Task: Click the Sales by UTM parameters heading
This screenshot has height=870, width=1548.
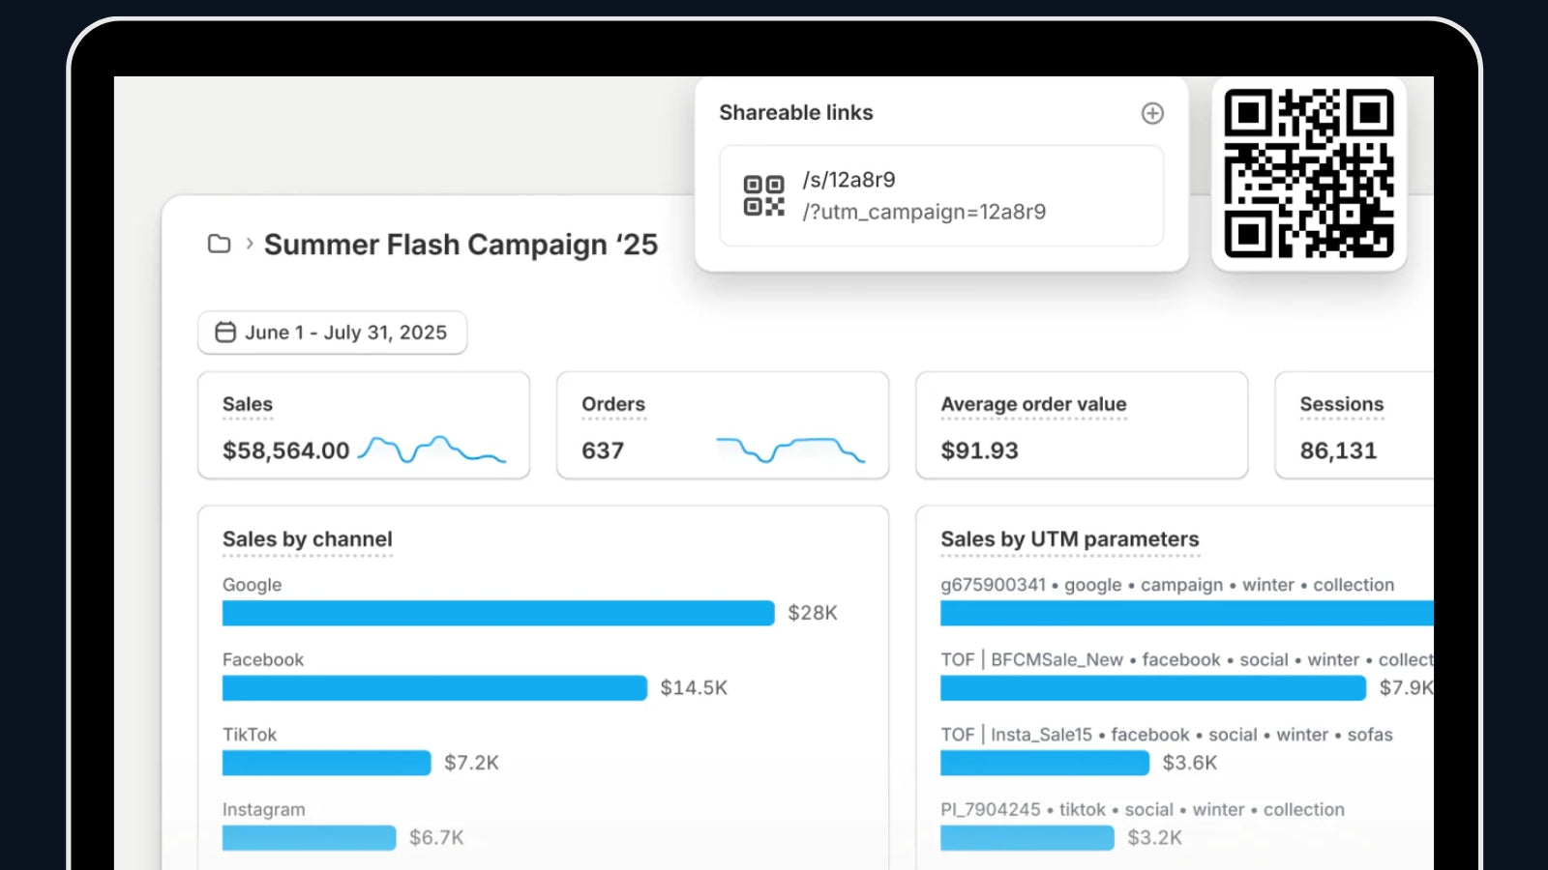Action: (x=1069, y=539)
